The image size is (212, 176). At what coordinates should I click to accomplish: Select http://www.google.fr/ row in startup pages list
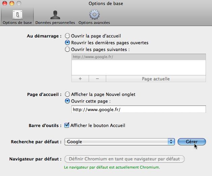[139, 57]
